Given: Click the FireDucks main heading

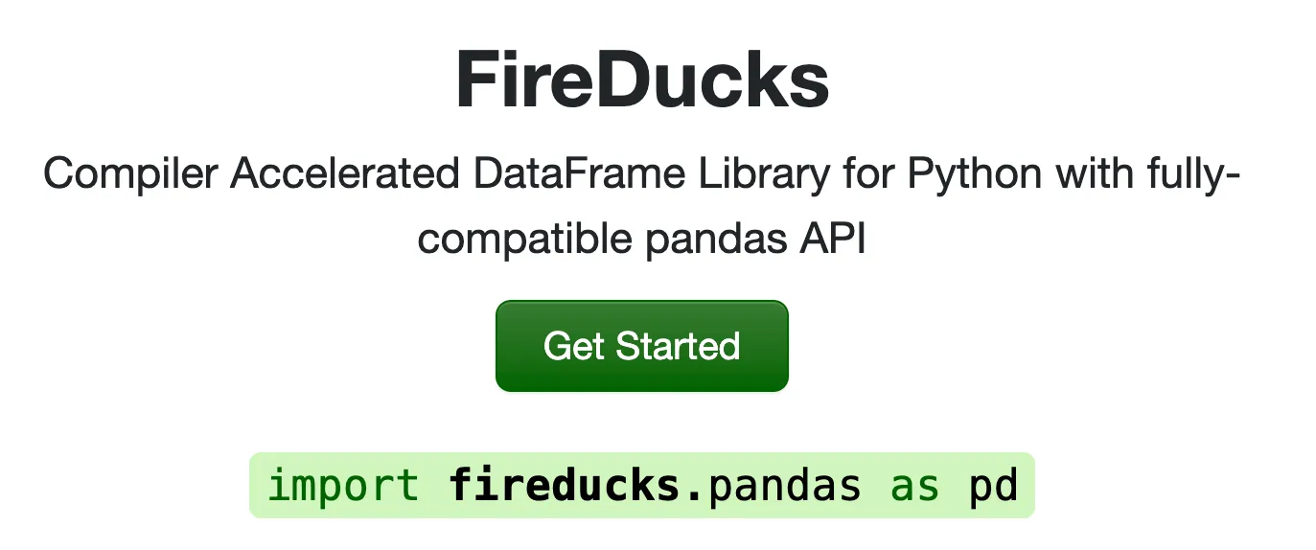Looking at the screenshot, I should 641,80.
